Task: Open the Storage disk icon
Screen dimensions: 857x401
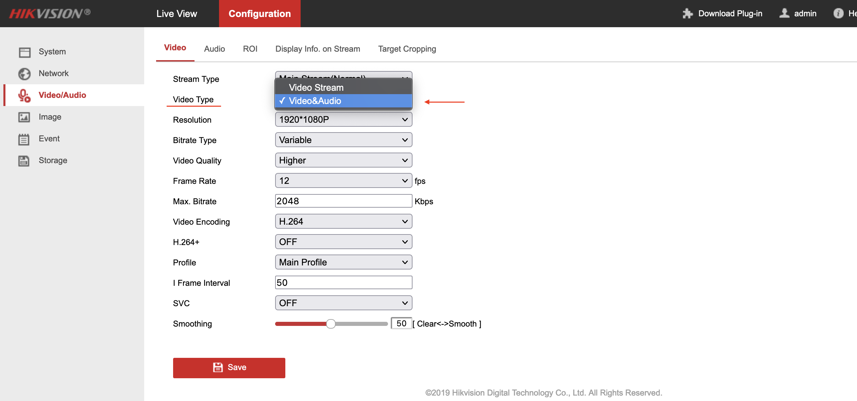Action: click(x=24, y=160)
